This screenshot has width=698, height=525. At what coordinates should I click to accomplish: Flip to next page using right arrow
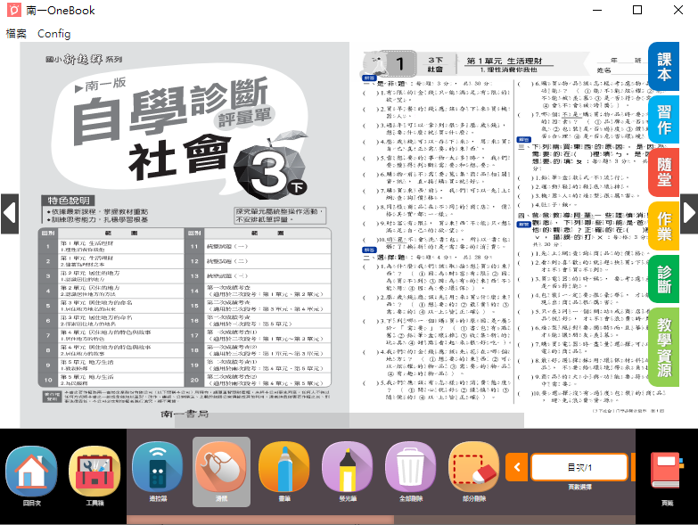(x=689, y=214)
